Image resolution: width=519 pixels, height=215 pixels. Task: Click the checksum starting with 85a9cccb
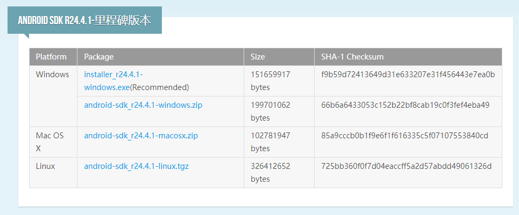coord(404,136)
